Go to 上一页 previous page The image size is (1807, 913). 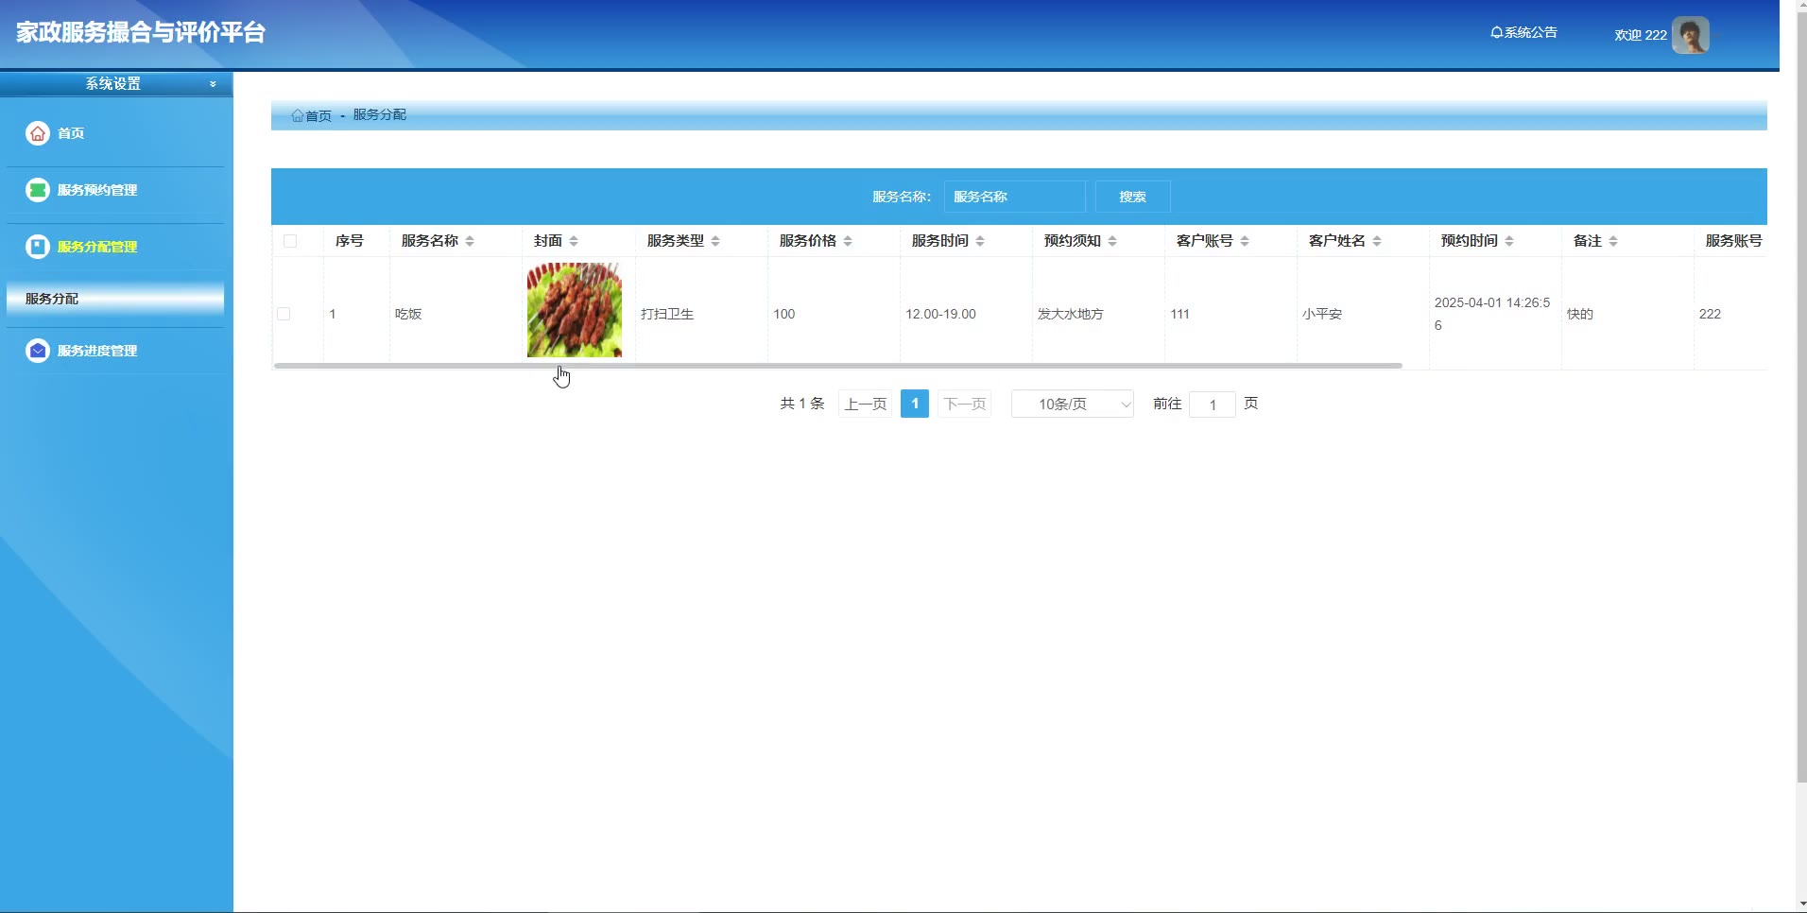pos(865,404)
